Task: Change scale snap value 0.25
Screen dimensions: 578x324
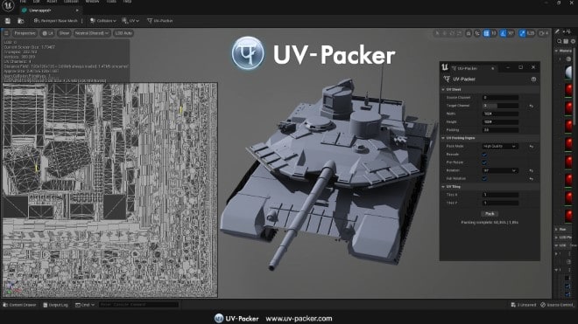Action: click(x=531, y=33)
